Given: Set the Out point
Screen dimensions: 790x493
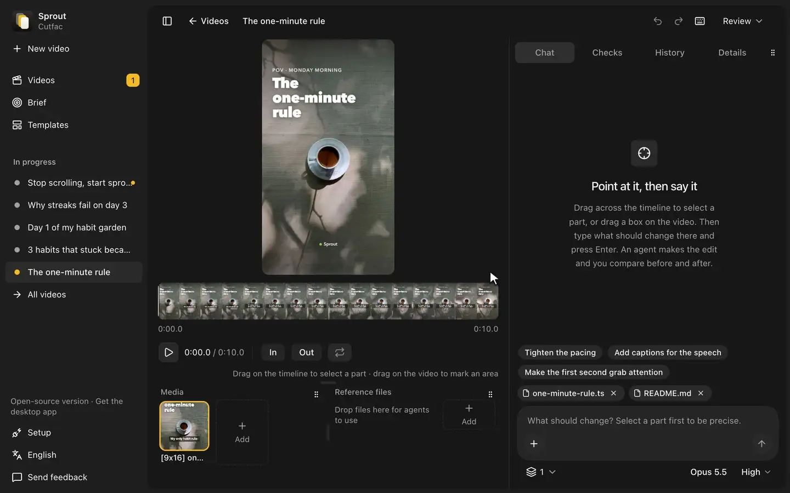Looking at the screenshot, I should coord(307,352).
